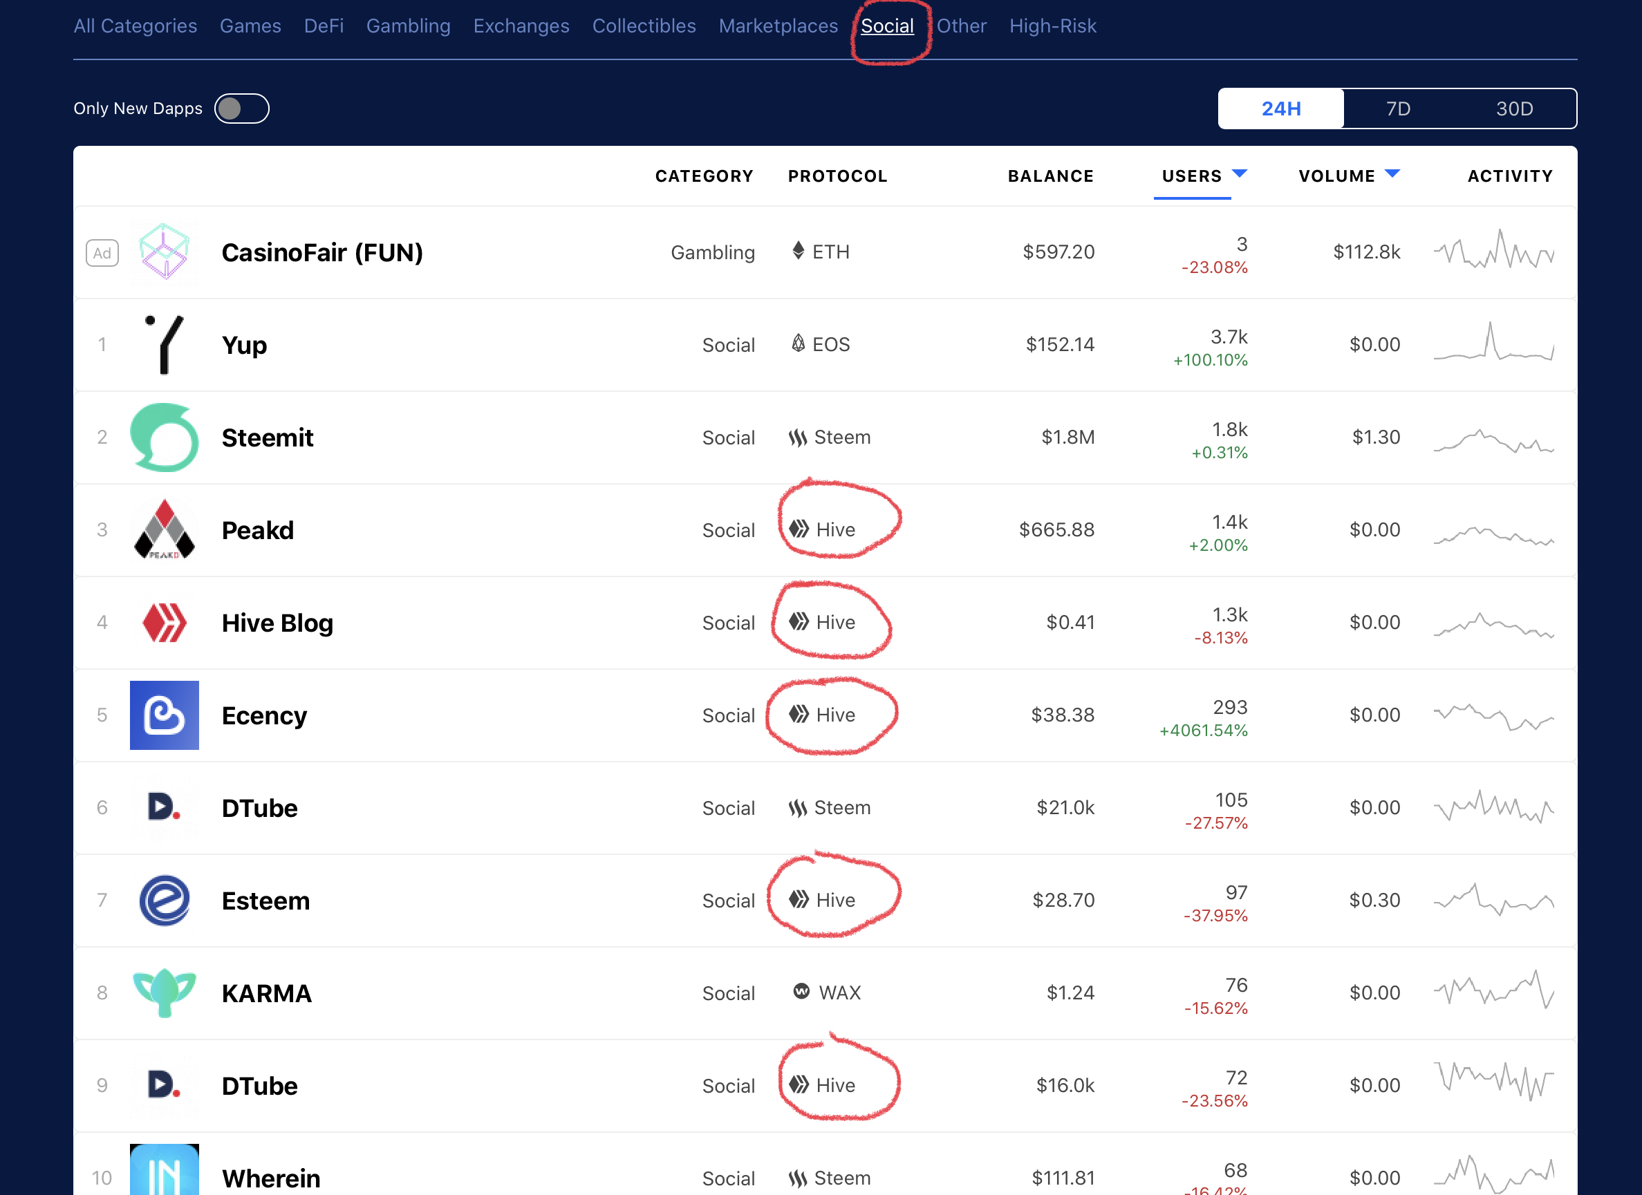Open the Steemit dapp name link
This screenshot has width=1642, height=1195.
coord(267,438)
